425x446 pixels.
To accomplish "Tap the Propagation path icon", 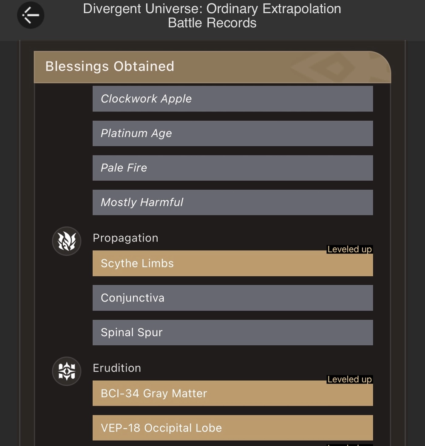I will [x=66, y=241].
